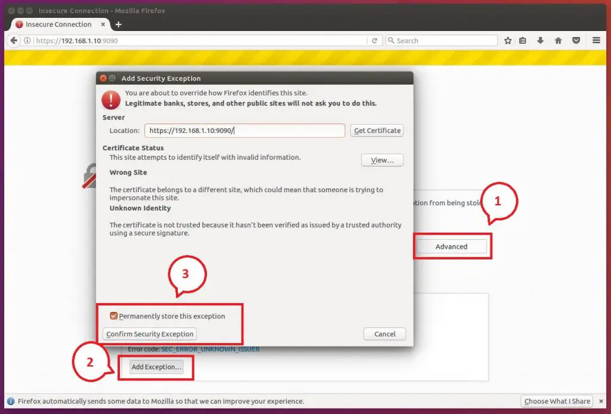Reload the page with the refresh icon

pyautogui.click(x=375, y=41)
